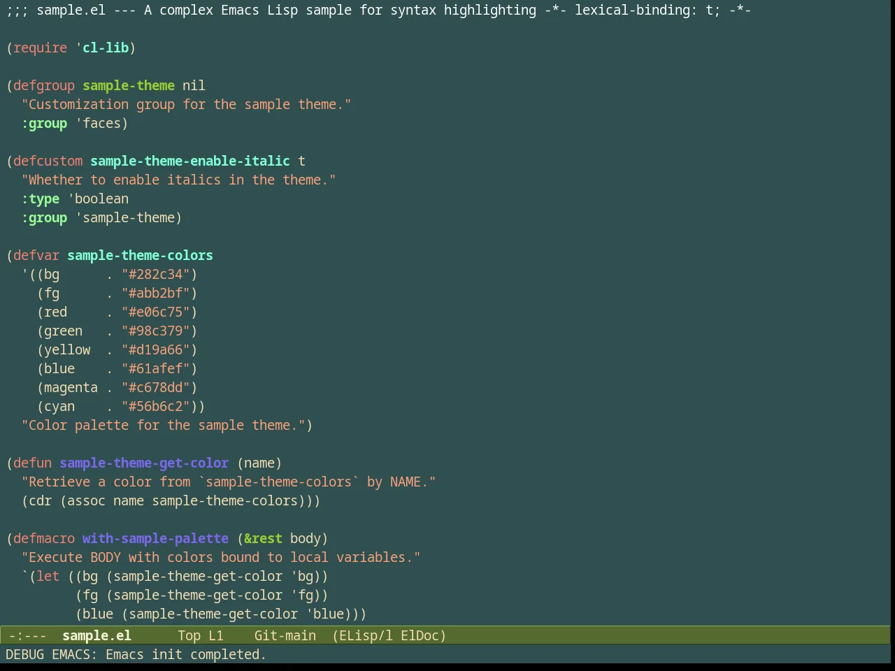Image resolution: width=895 pixels, height=671 pixels.
Task: Click the "(name)" argument list
Action: [x=259, y=463]
